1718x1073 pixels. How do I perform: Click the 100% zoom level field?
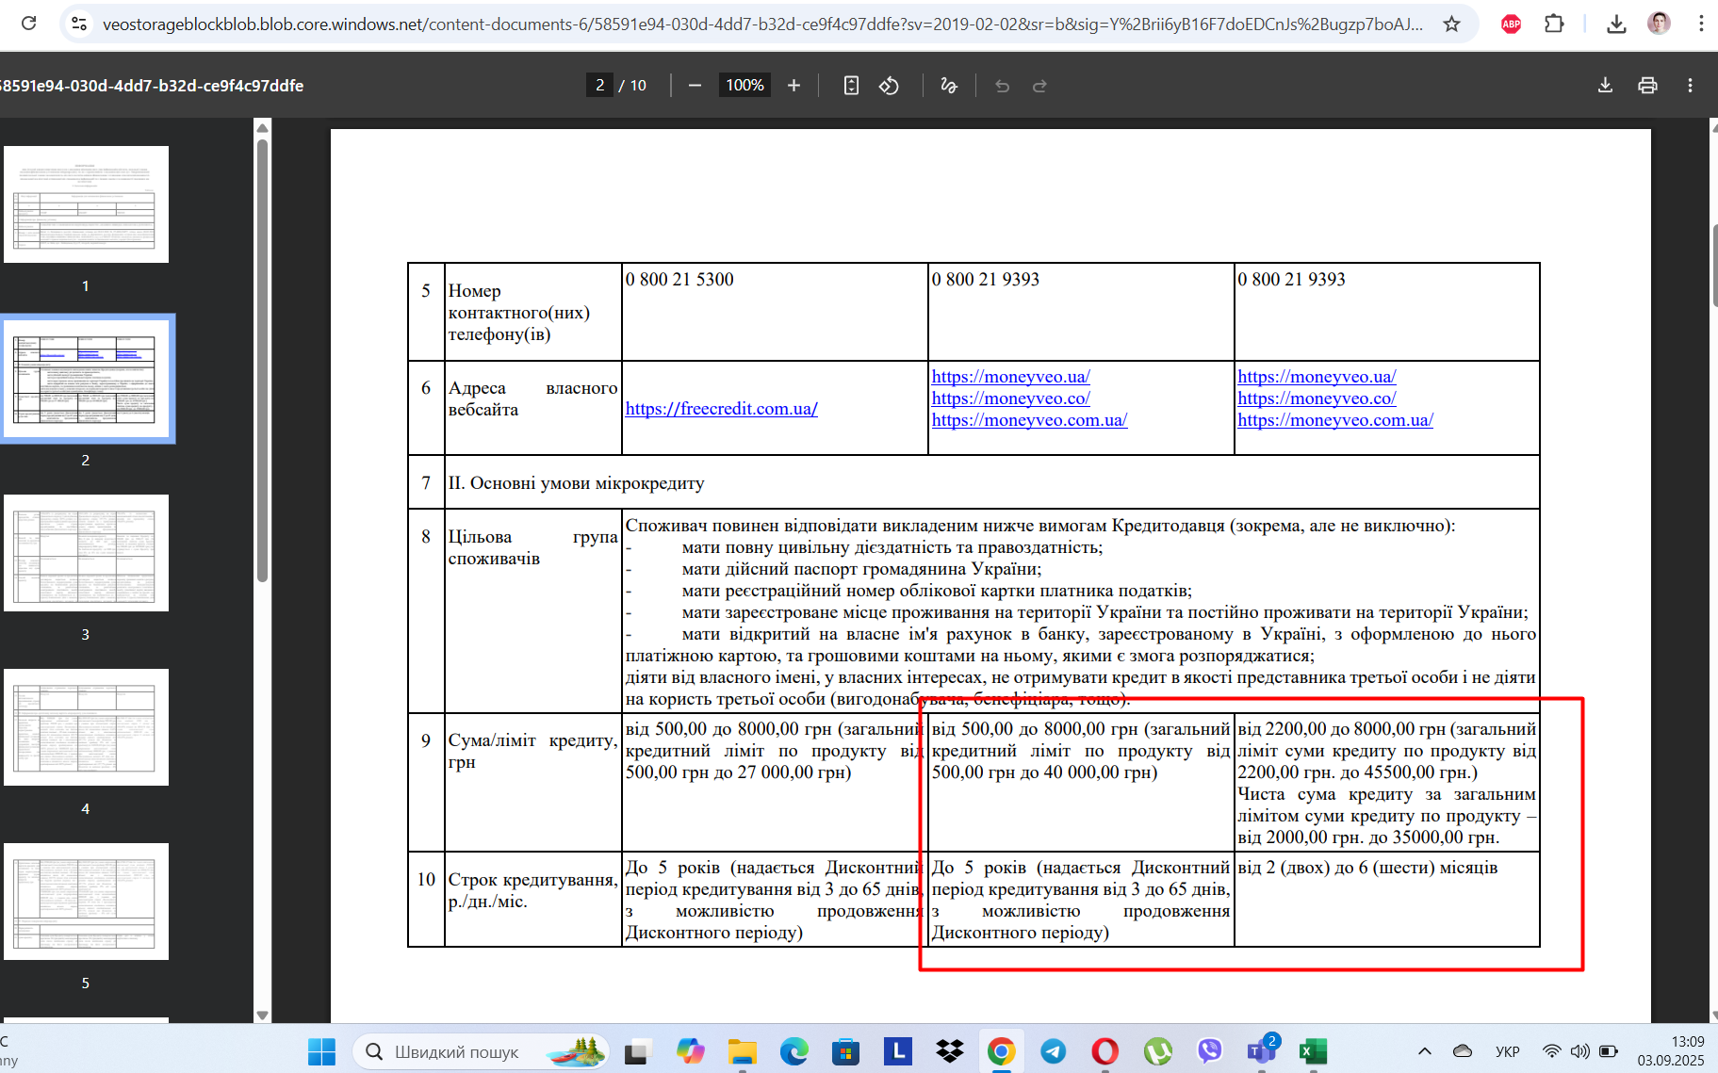tap(744, 86)
